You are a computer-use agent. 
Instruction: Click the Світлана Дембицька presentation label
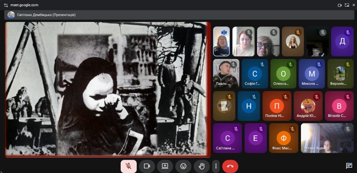click(46, 15)
